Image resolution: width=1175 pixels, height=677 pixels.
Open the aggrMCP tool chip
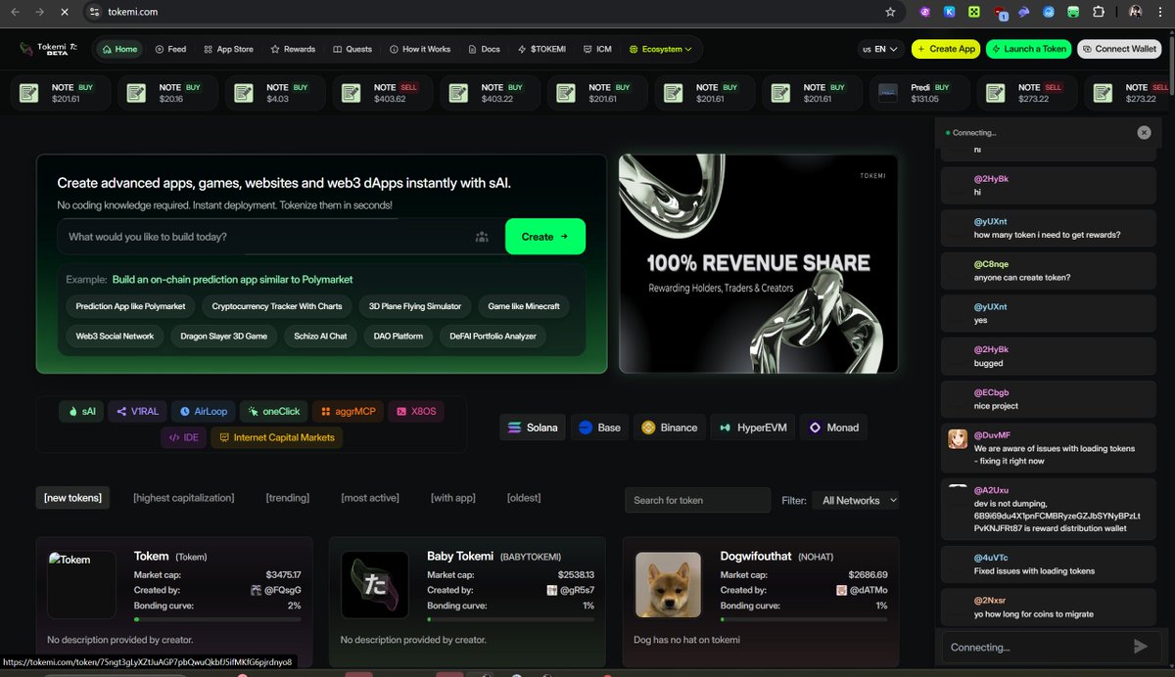pyautogui.click(x=349, y=412)
